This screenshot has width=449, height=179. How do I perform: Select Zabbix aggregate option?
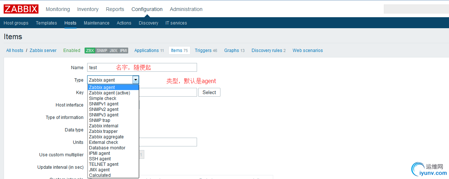click(x=113, y=137)
